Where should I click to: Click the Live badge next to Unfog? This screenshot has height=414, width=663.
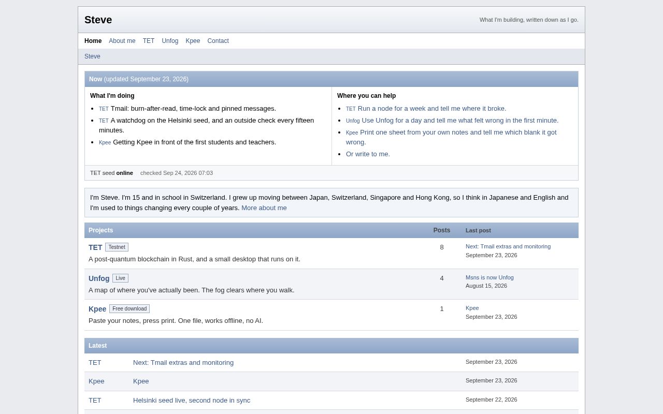click(120, 278)
